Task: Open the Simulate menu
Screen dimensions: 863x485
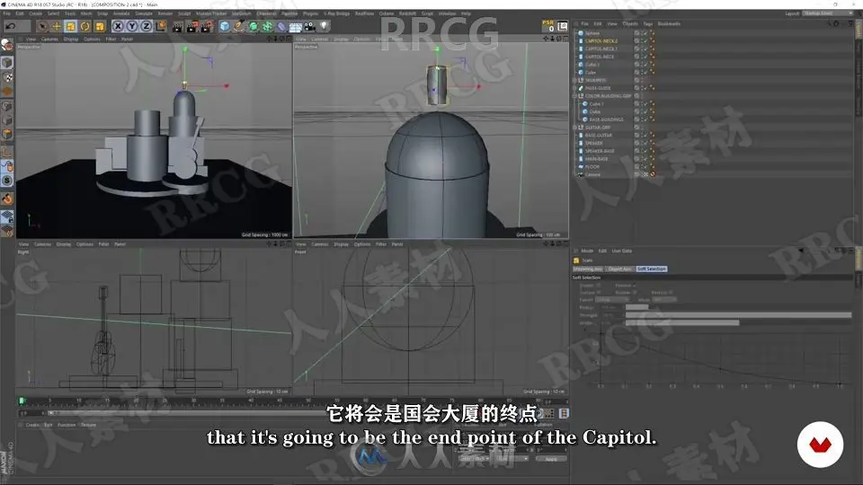Action: [x=144, y=13]
